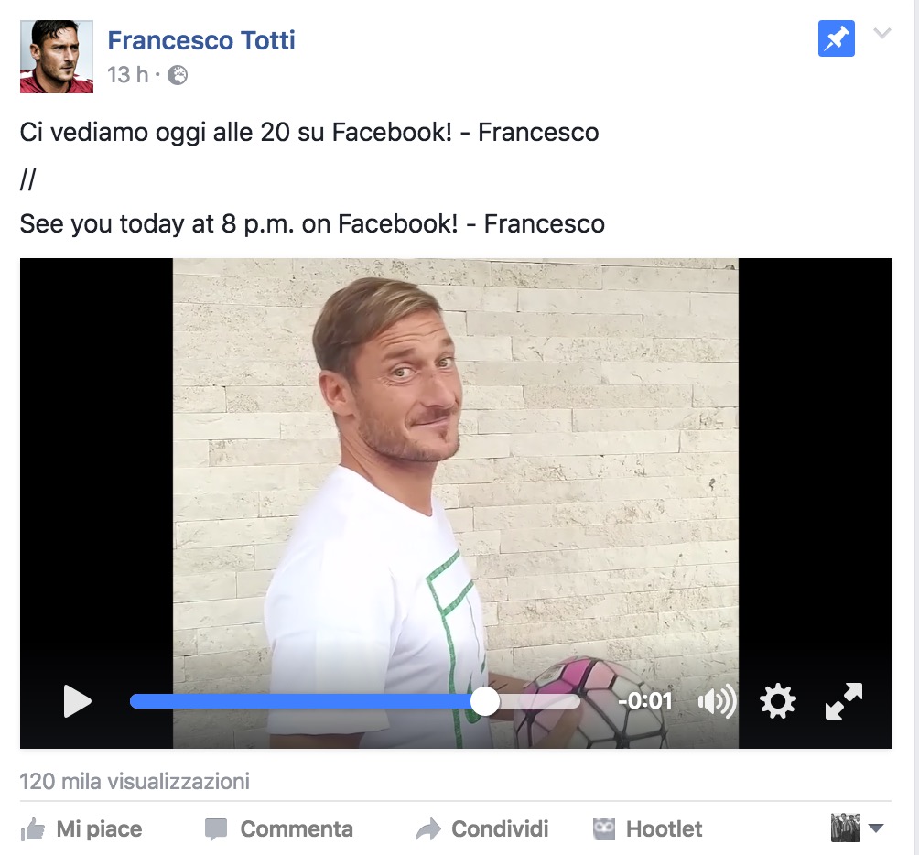Click the blue pinned post icon
The image size is (919, 855).
pos(836,38)
